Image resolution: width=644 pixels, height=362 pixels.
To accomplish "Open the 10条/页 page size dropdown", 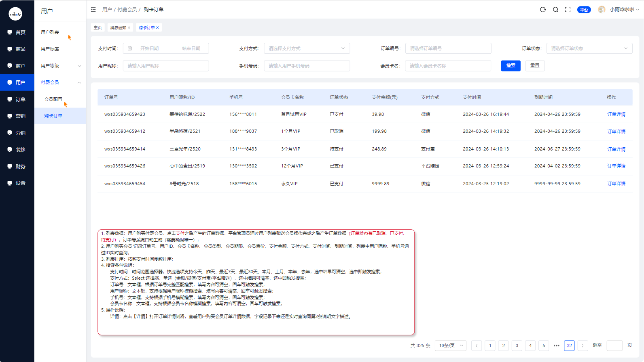I will pos(451,345).
